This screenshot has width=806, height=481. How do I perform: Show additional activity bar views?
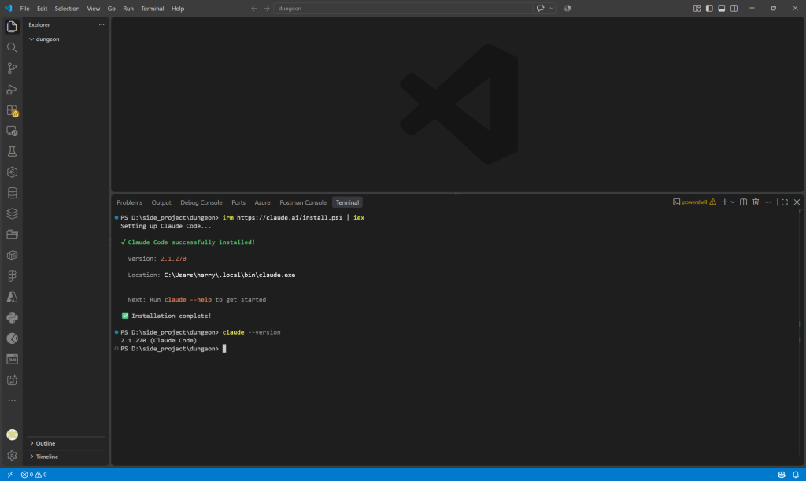pos(12,401)
